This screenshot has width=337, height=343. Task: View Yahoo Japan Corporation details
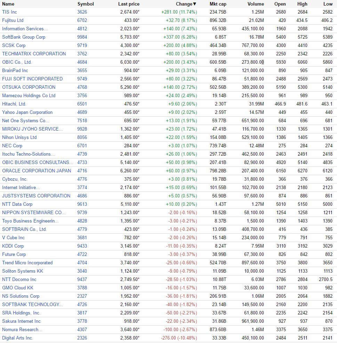click(27, 112)
